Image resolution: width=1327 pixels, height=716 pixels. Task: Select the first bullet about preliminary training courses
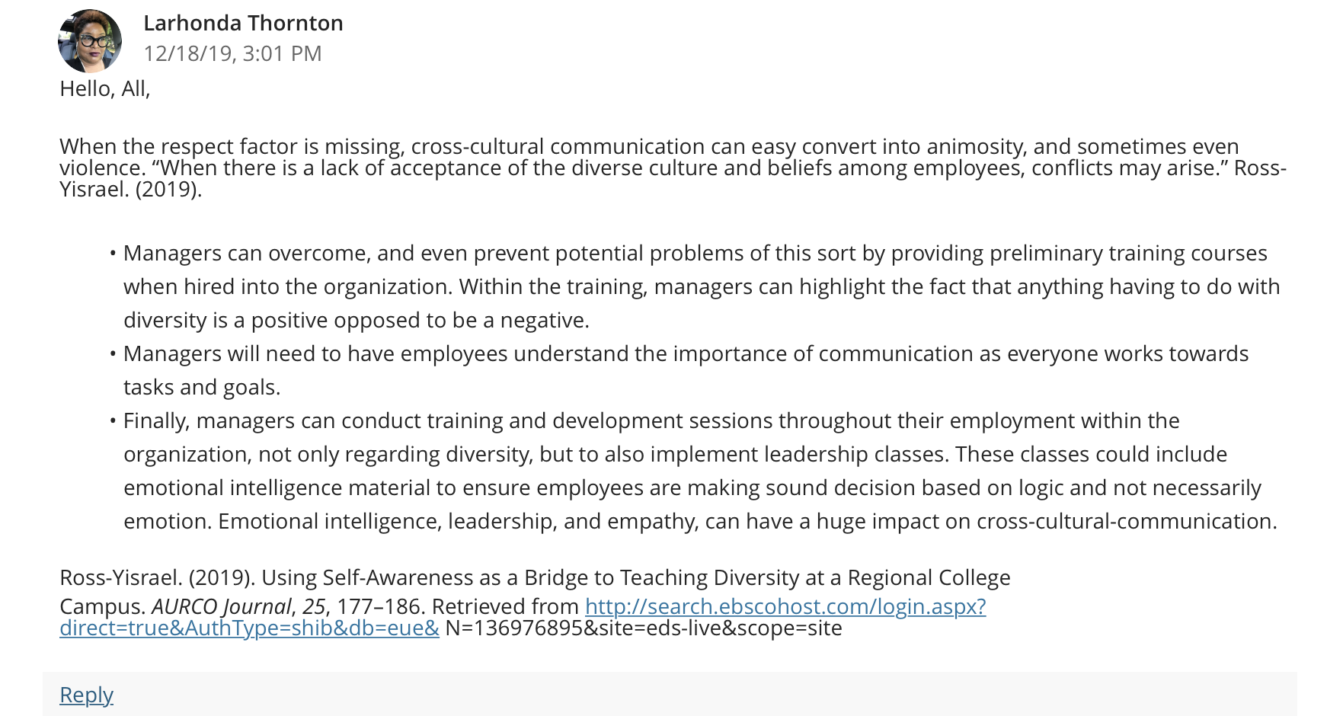[702, 286]
